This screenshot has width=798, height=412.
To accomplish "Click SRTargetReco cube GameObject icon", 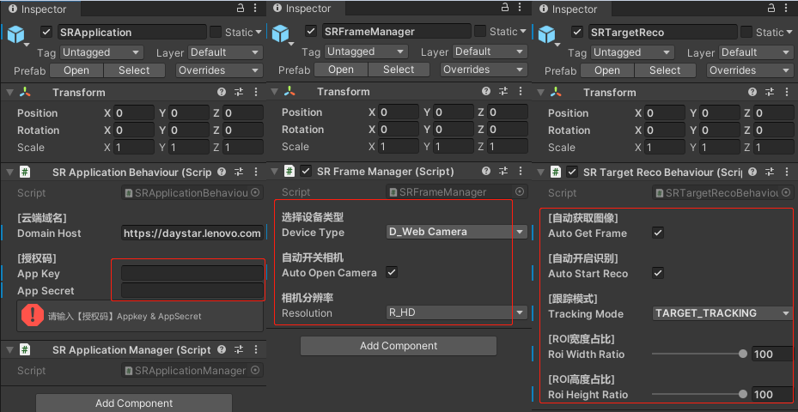I will [x=546, y=34].
